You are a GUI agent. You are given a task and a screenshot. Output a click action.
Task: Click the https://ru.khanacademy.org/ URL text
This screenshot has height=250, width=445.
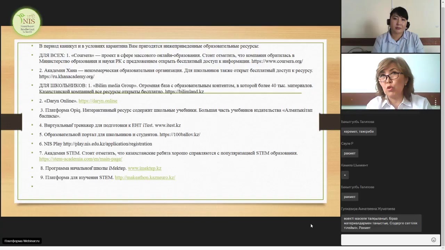pos(67,76)
